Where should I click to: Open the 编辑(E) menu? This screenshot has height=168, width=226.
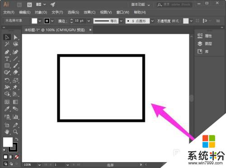[25, 12]
